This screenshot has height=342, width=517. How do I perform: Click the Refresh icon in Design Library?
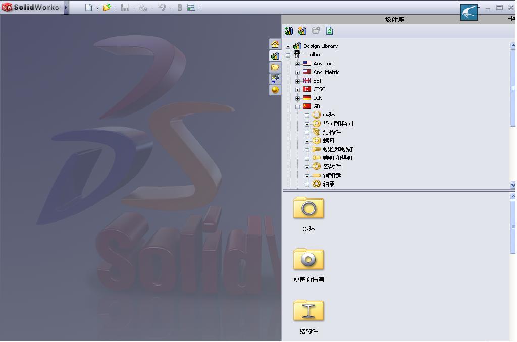click(x=329, y=31)
